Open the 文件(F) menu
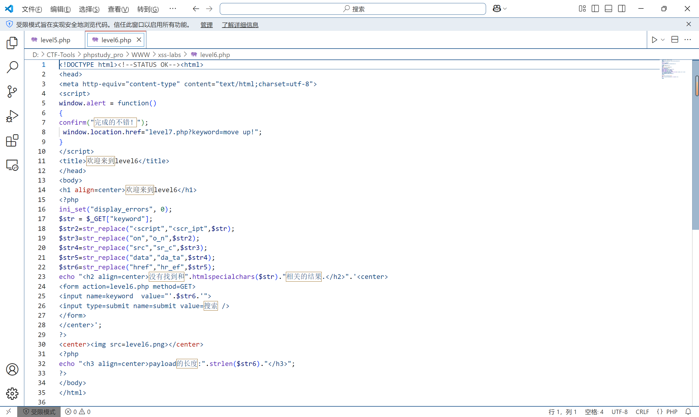Image resolution: width=699 pixels, height=417 pixels. click(x=32, y=9)
